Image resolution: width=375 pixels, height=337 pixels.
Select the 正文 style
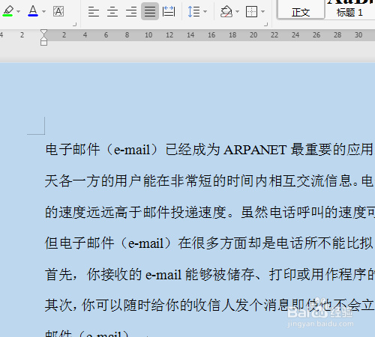pos(301,10)
